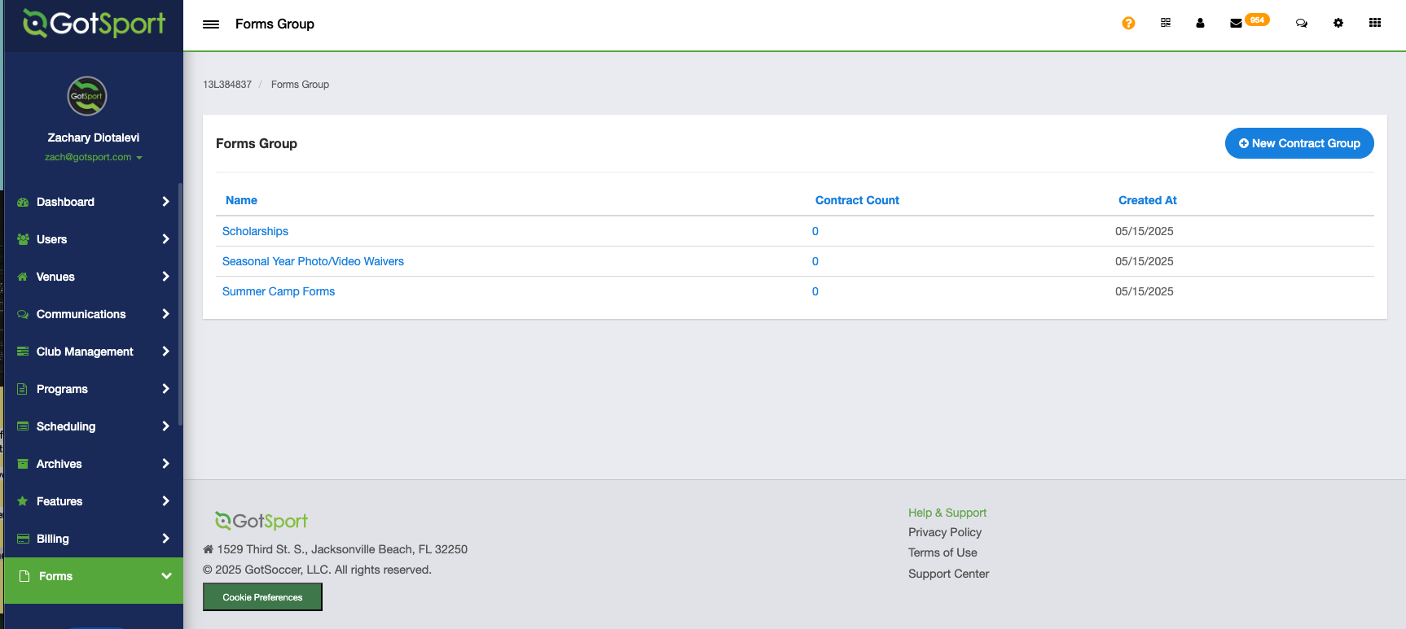
Task: Click the Programs document icon
Action: point(23,389)
